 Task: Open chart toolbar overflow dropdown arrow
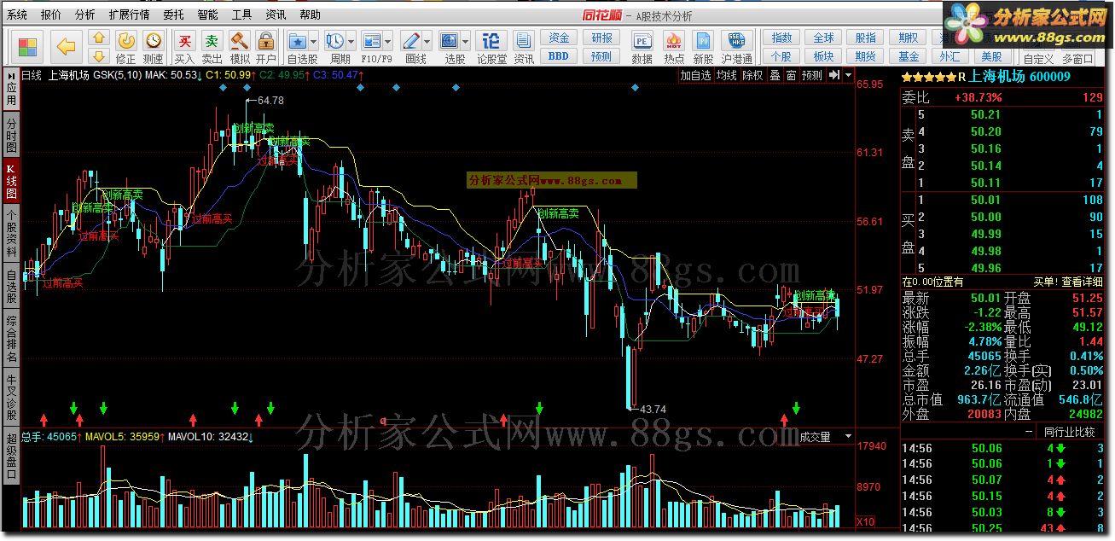[848, 75]
